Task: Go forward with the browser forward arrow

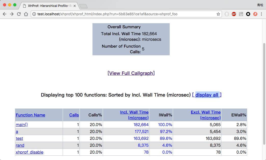Action: pos(12,14)
